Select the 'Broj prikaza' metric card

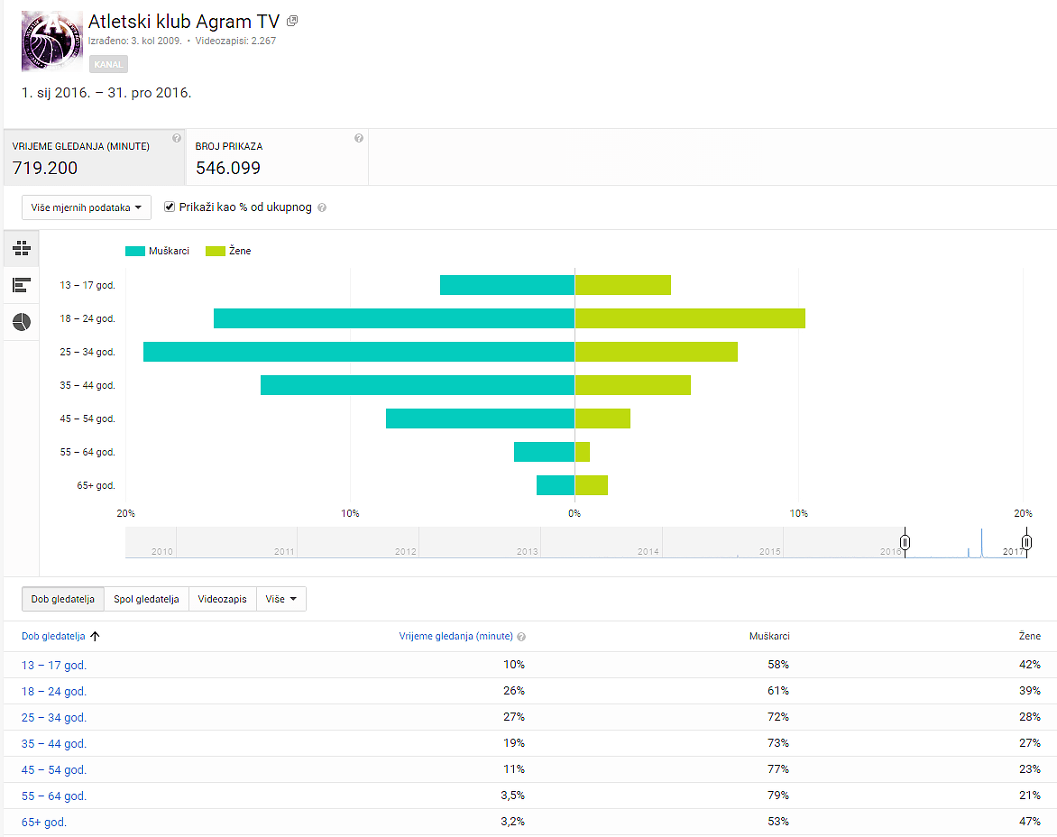(277, 158)
